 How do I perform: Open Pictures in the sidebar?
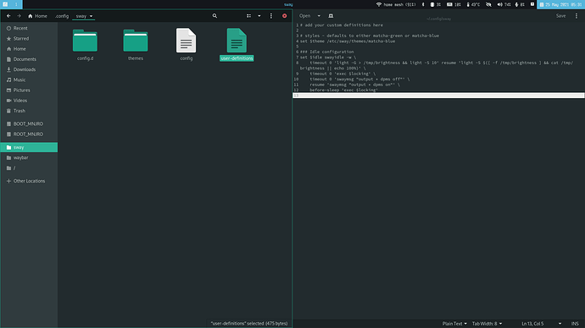point(29,90)
